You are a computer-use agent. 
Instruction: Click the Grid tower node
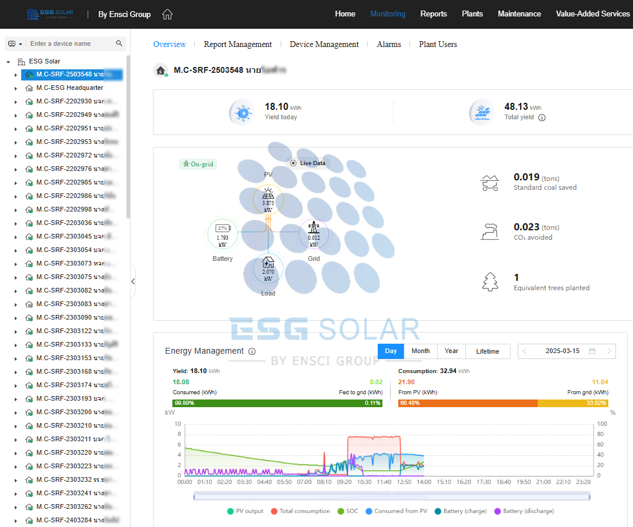314,234
